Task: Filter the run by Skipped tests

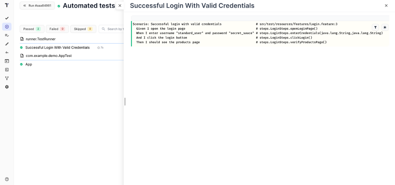Action: [83, 29]
